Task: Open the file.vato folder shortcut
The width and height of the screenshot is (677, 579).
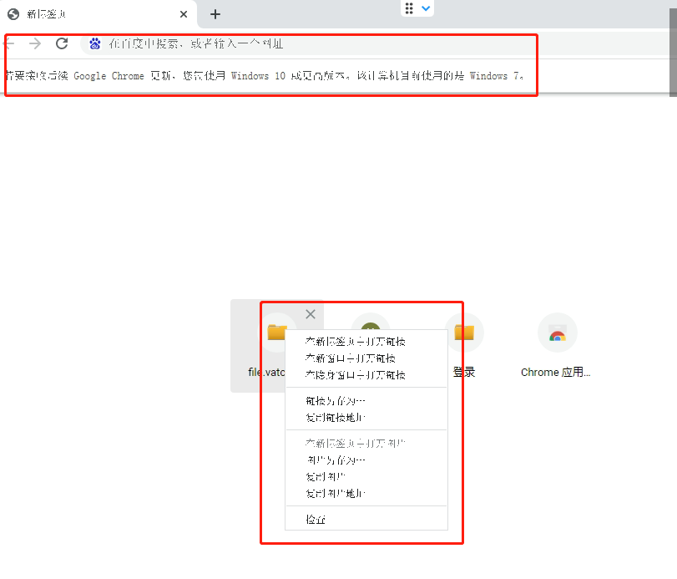Action: coord(278,333)
